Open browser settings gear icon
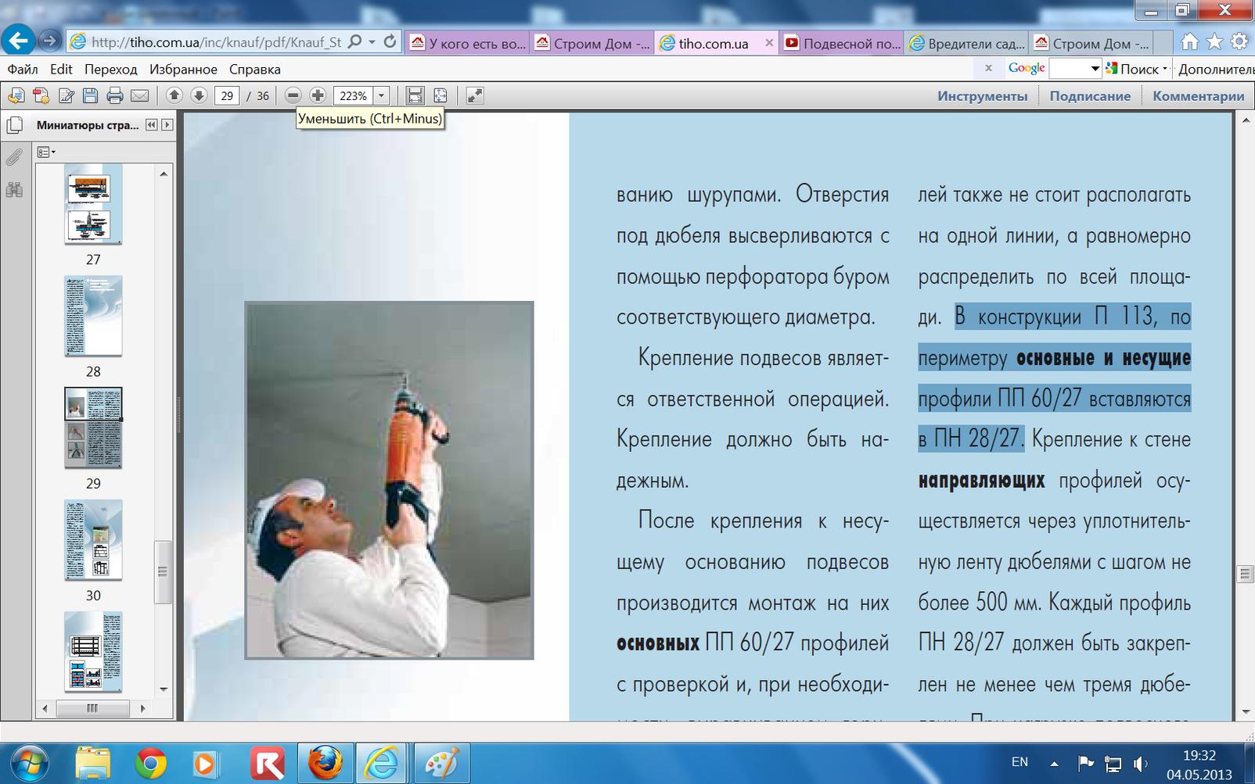Screen dimensions: 1255x784 1239,41
